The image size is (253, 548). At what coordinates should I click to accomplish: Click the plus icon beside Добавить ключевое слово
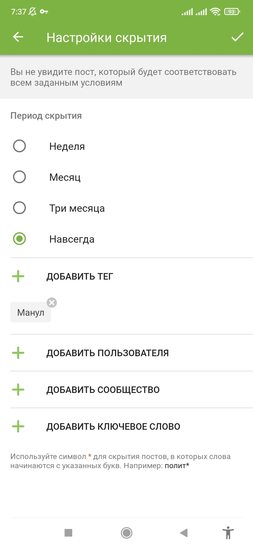(x=18, y=427)
